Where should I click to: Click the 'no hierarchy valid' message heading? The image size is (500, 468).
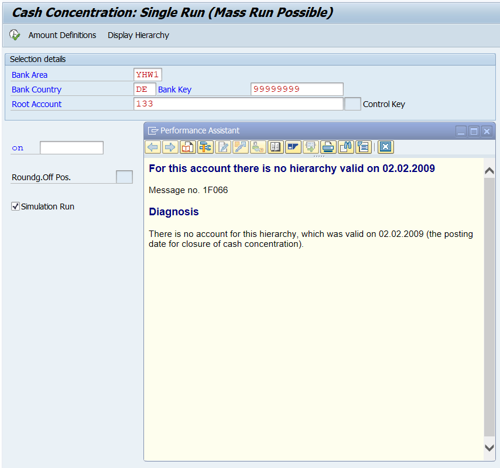292,168
